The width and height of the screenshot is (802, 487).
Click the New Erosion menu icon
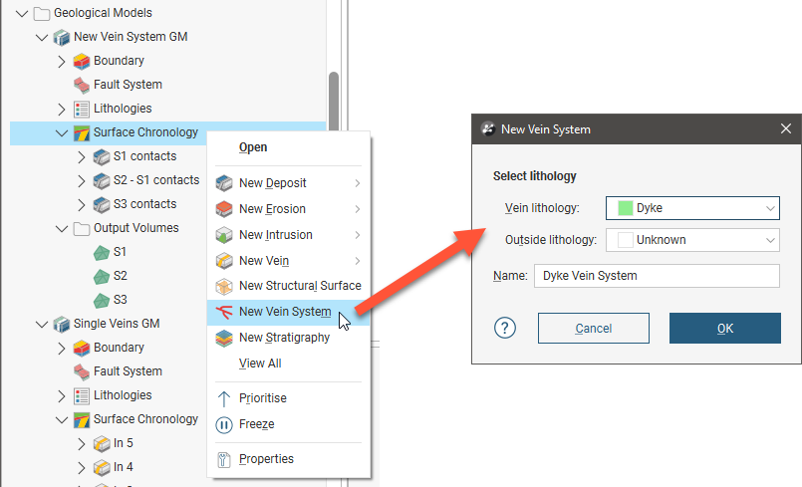click(224, 209)
